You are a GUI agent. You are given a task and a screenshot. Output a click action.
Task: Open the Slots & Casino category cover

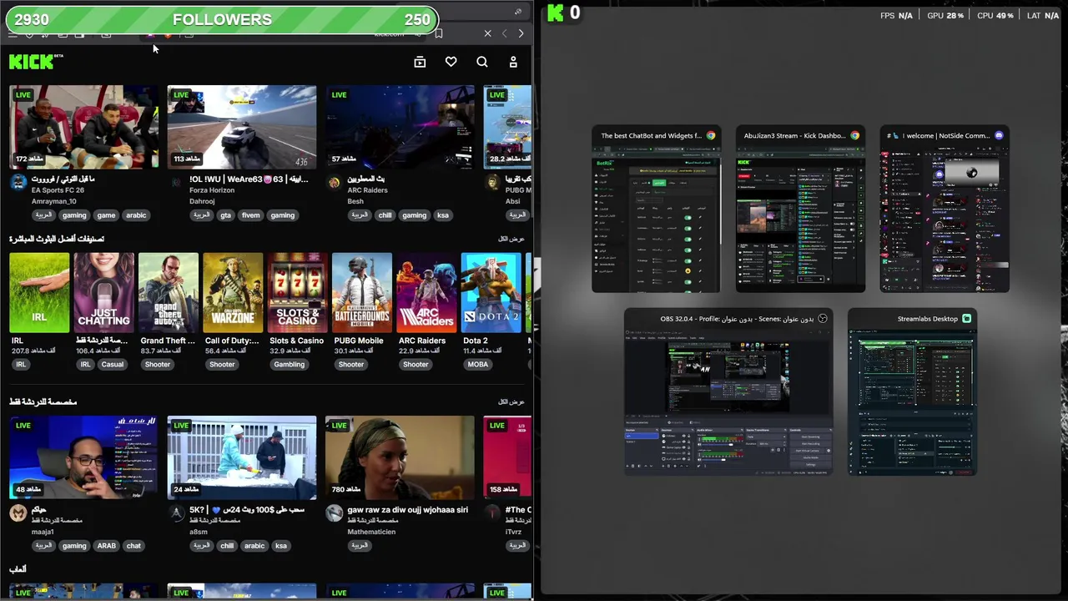[297, 292]
